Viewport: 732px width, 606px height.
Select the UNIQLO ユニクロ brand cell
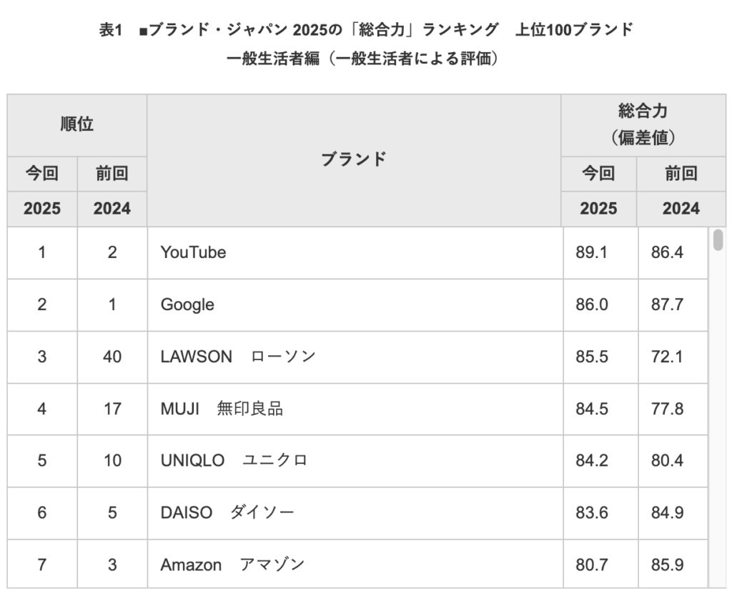(x=355, y=461)
